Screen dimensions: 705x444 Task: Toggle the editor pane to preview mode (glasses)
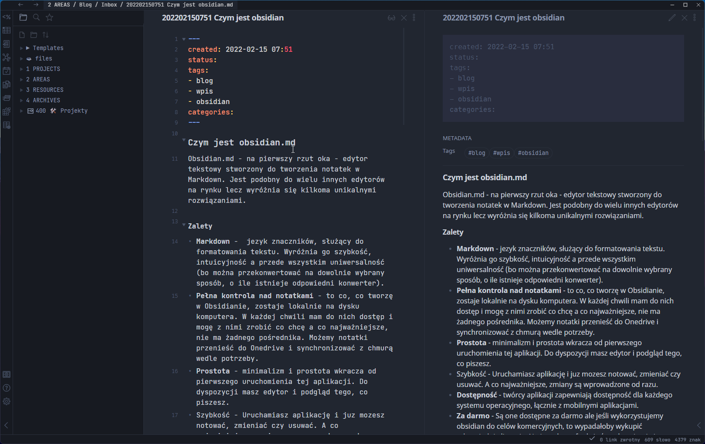[x=391, y=18]
